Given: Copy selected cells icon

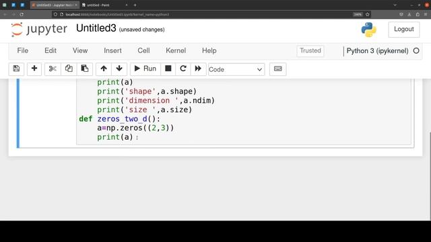Looking at the screenshot, I should tap(69, 69).
